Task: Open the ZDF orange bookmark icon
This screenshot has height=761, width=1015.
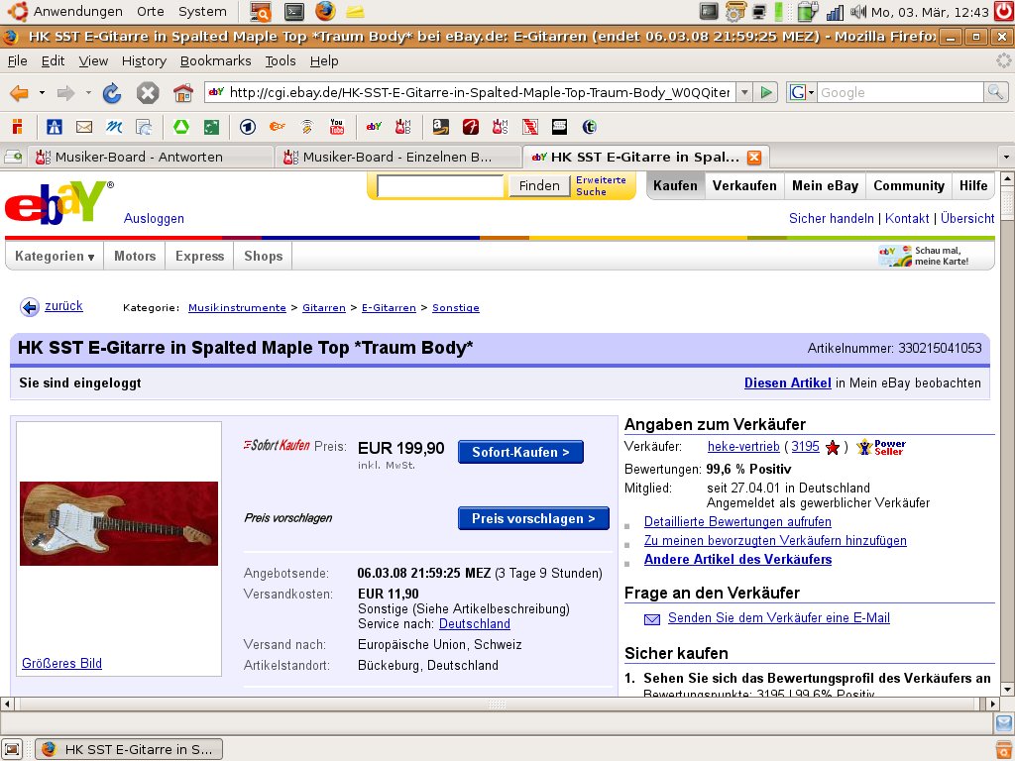Action: [278, 127]
